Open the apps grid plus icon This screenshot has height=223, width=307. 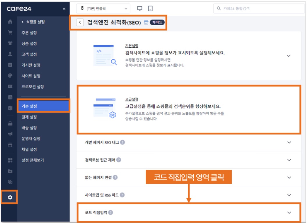10,160
